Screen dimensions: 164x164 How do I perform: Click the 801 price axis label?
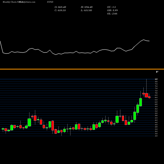point(156,82)
